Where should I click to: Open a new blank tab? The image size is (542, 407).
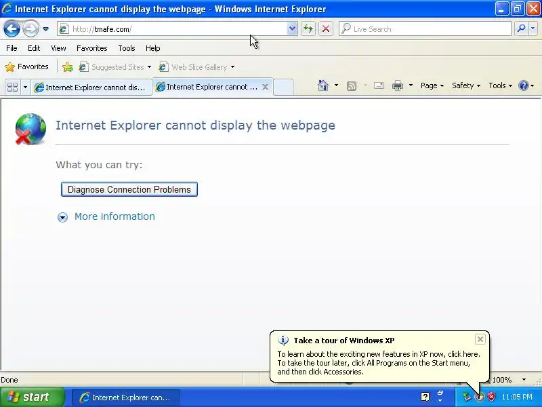pos(283,87)
